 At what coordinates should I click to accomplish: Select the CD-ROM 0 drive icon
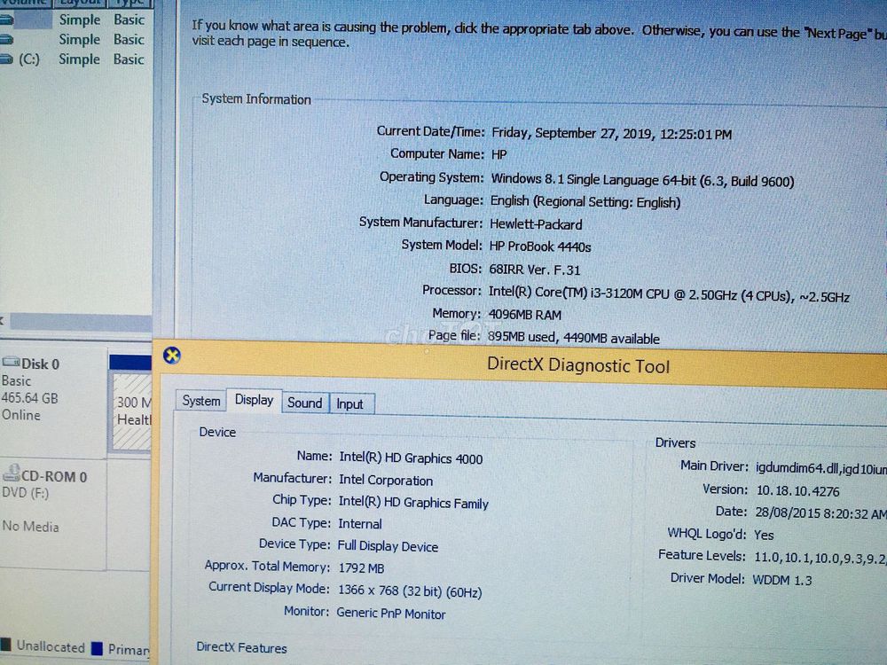(12, 473)
